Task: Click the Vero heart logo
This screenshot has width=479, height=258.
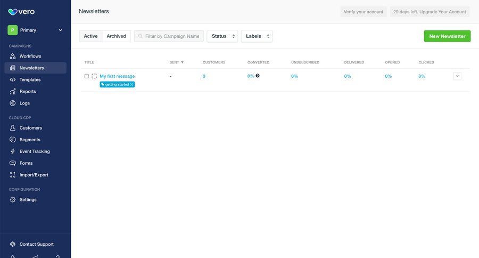Action: point(13,12)
